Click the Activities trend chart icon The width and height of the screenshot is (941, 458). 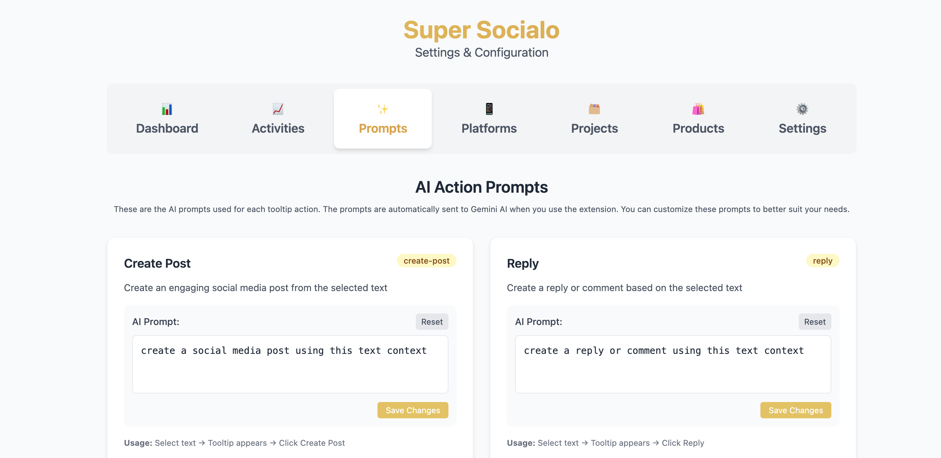[278, 109]
